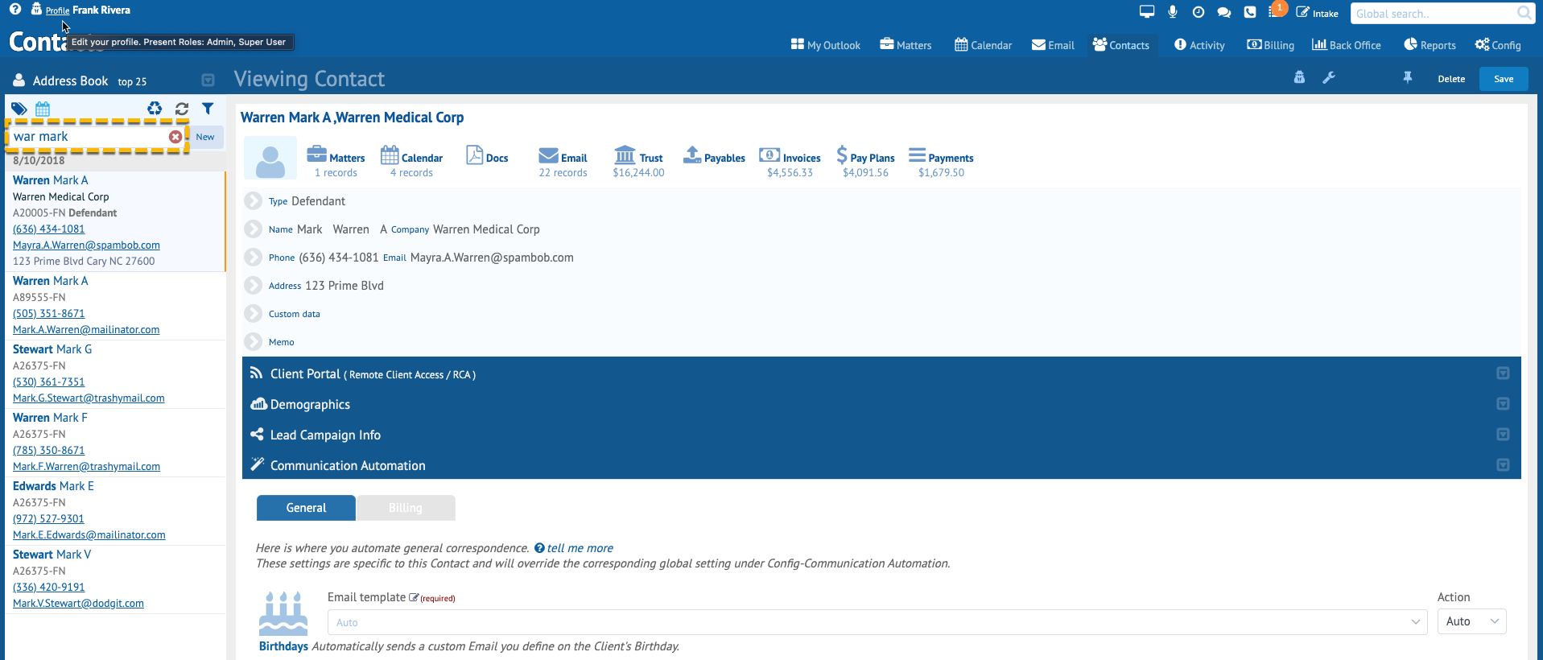Expand the Custom data row
Viewport: 1543px width, 660px height.
pyautogui.click(x=254, y=313)
